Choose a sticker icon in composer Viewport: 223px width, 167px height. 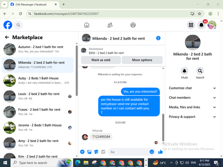96,152
